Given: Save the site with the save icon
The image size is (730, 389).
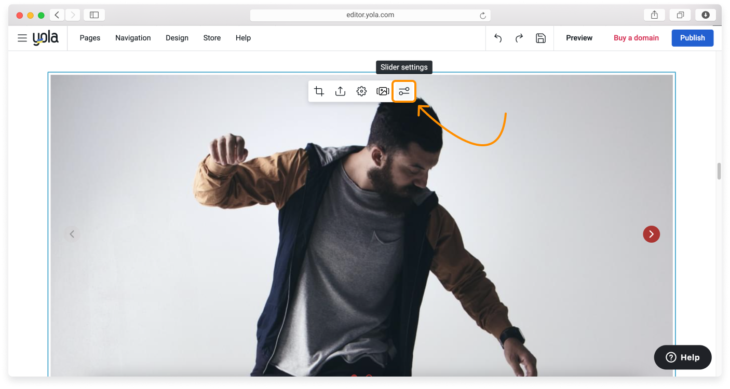Looking at the screenshot, I should click(540, 38).
